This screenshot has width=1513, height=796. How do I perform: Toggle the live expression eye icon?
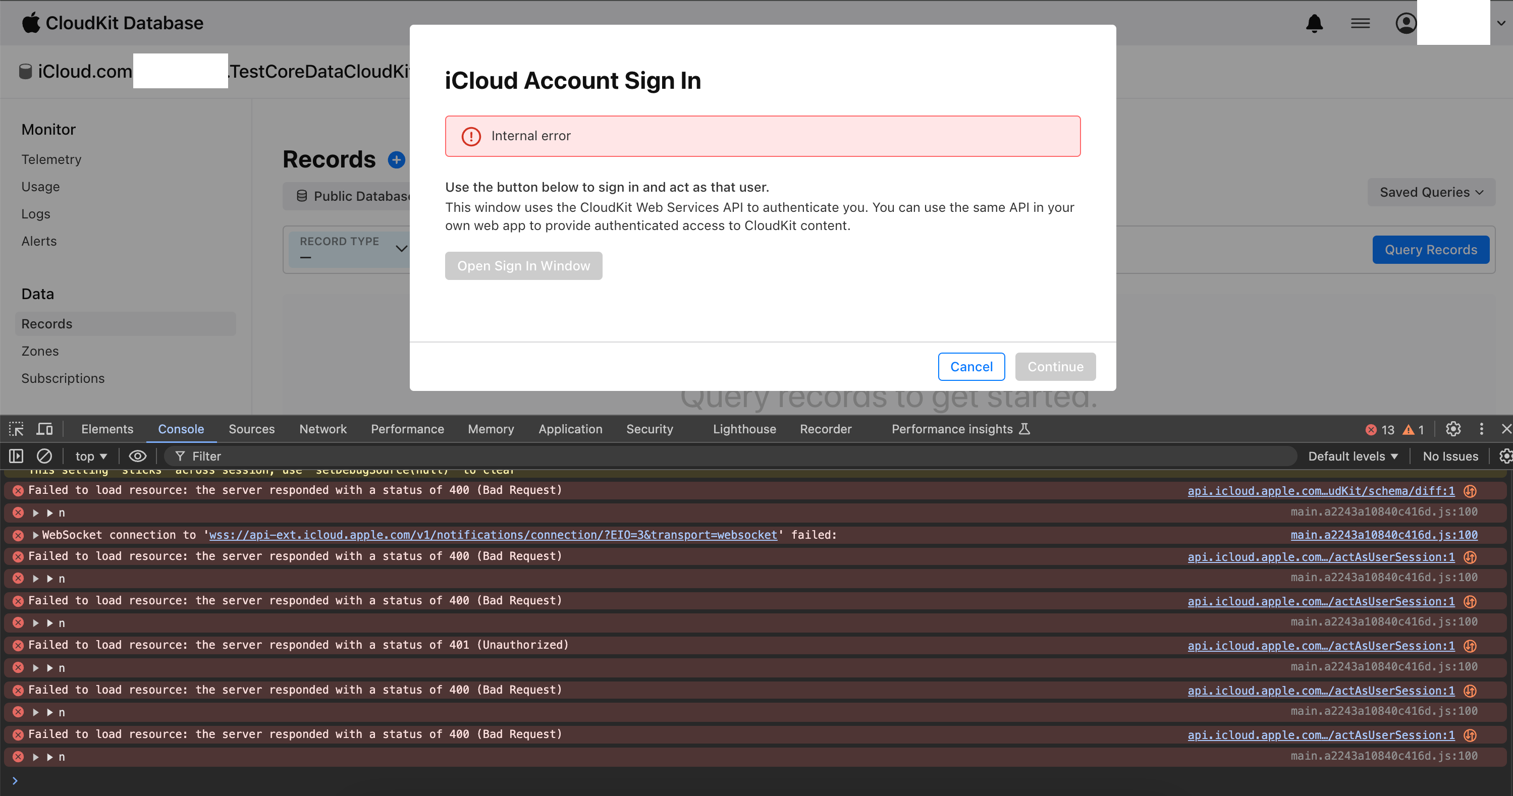(137, 456)
